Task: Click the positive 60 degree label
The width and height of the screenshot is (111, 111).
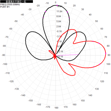Action: 102,29
